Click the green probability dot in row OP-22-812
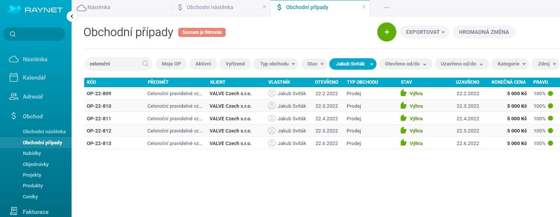The image size is (560, 217). click(x=550, y=131)
